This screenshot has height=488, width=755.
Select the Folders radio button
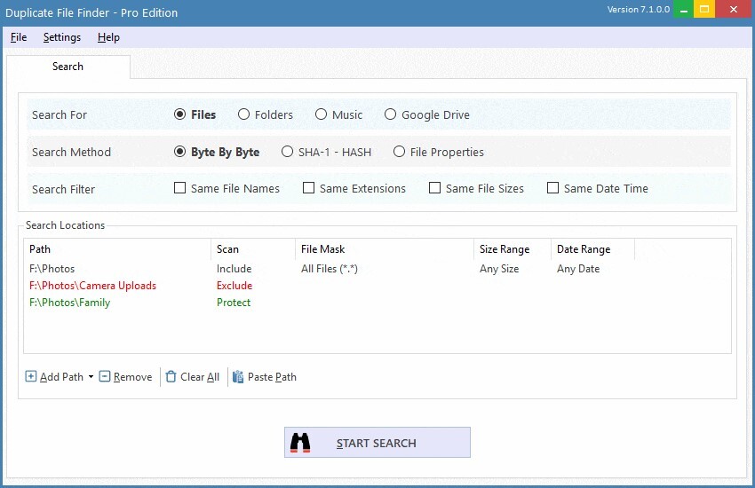tap(244, 114)
